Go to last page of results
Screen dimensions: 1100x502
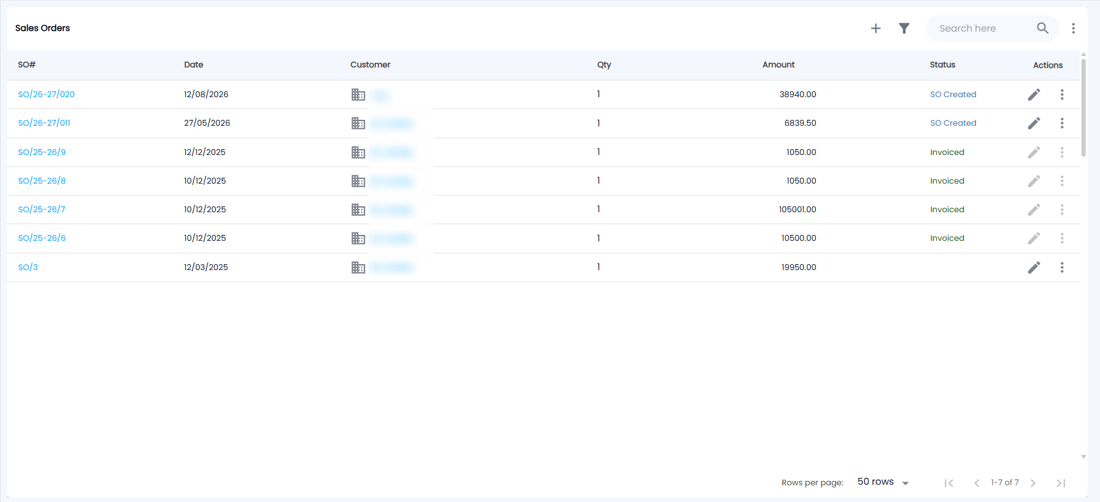pos(1061,483)
